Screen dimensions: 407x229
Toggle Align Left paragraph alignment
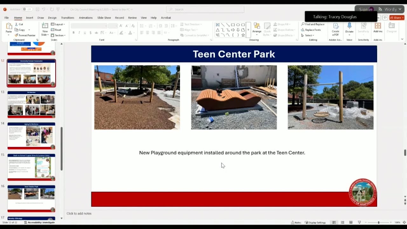pyautogui.click(x=142, y=32)
